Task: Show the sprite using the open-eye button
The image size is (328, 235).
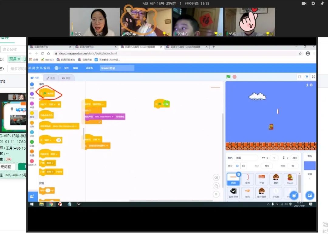Action: 237,166
